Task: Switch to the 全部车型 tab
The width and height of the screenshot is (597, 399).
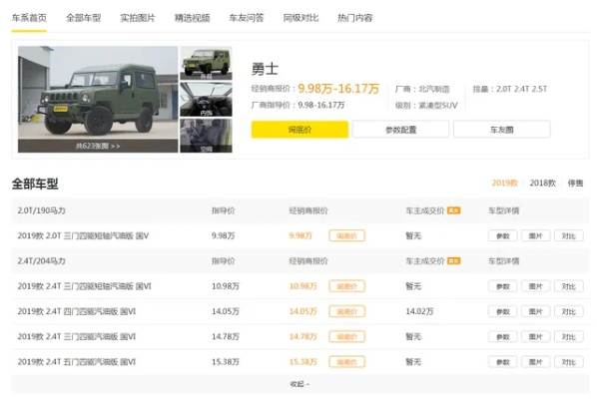Action: point(84,18)
